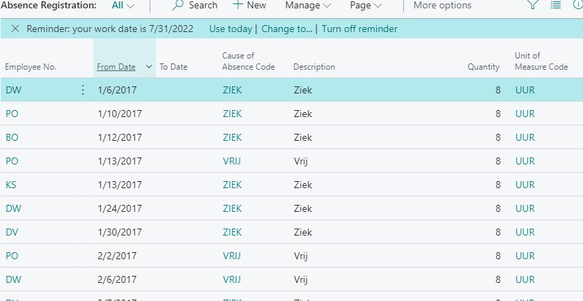Viewport: 583px width, 301px height.
Task: Open the Manage menu
Action: tap(308, 5)
